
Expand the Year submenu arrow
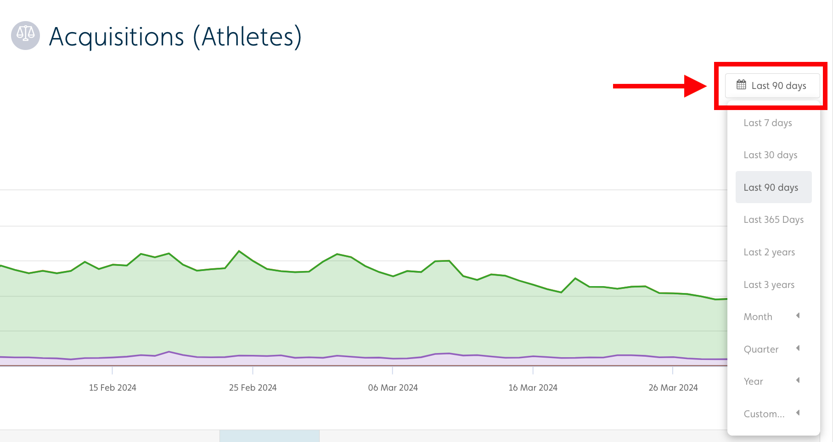[798, 380]
